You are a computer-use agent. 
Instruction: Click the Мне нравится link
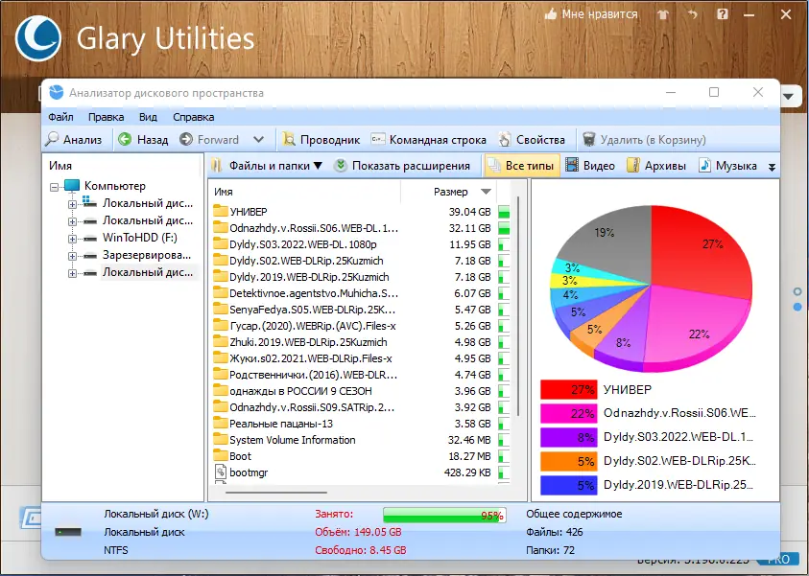point(591,14)
